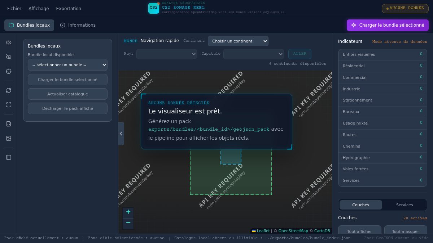Screen dimensions: 433x243
Task: Click the Commercial indicator row
Action: coord(382,78)
